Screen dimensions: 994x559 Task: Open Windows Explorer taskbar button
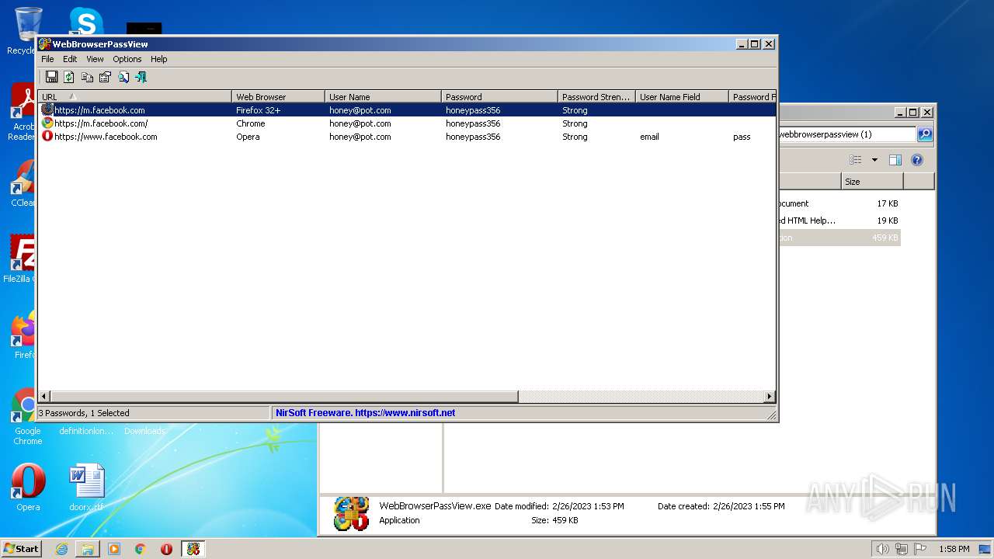coord(88,549)
